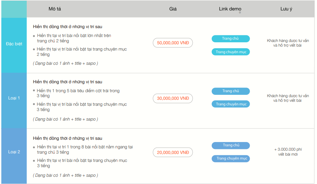Click the teal header corner swatch

click(x=14, y=9)
